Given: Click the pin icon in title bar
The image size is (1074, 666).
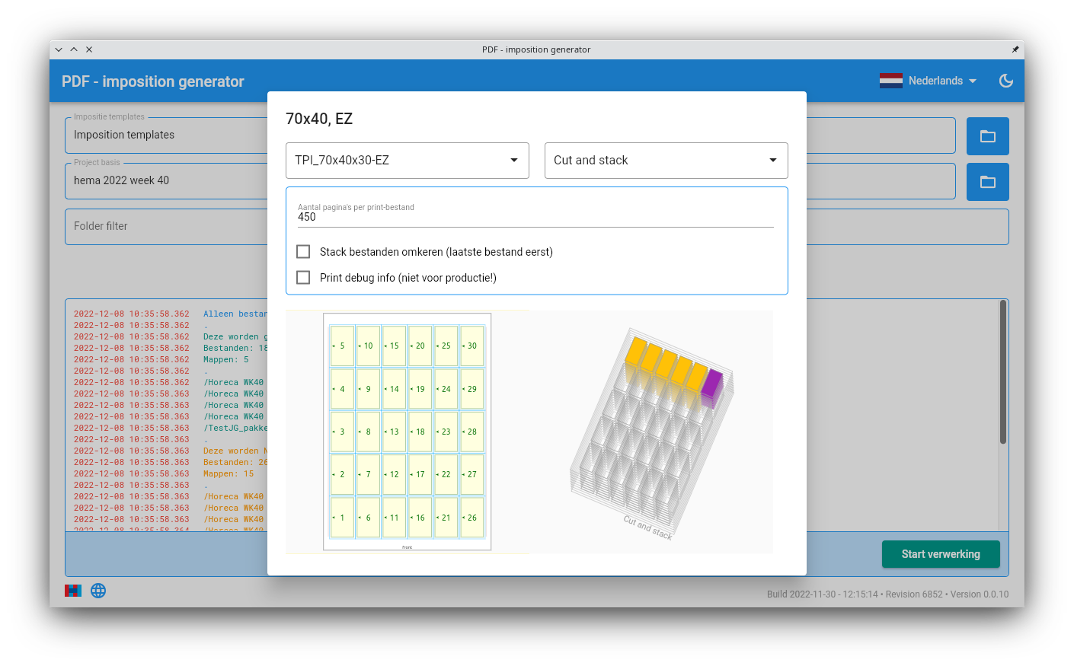Looking at the screenshot, I should click(x=1015, y=49).
